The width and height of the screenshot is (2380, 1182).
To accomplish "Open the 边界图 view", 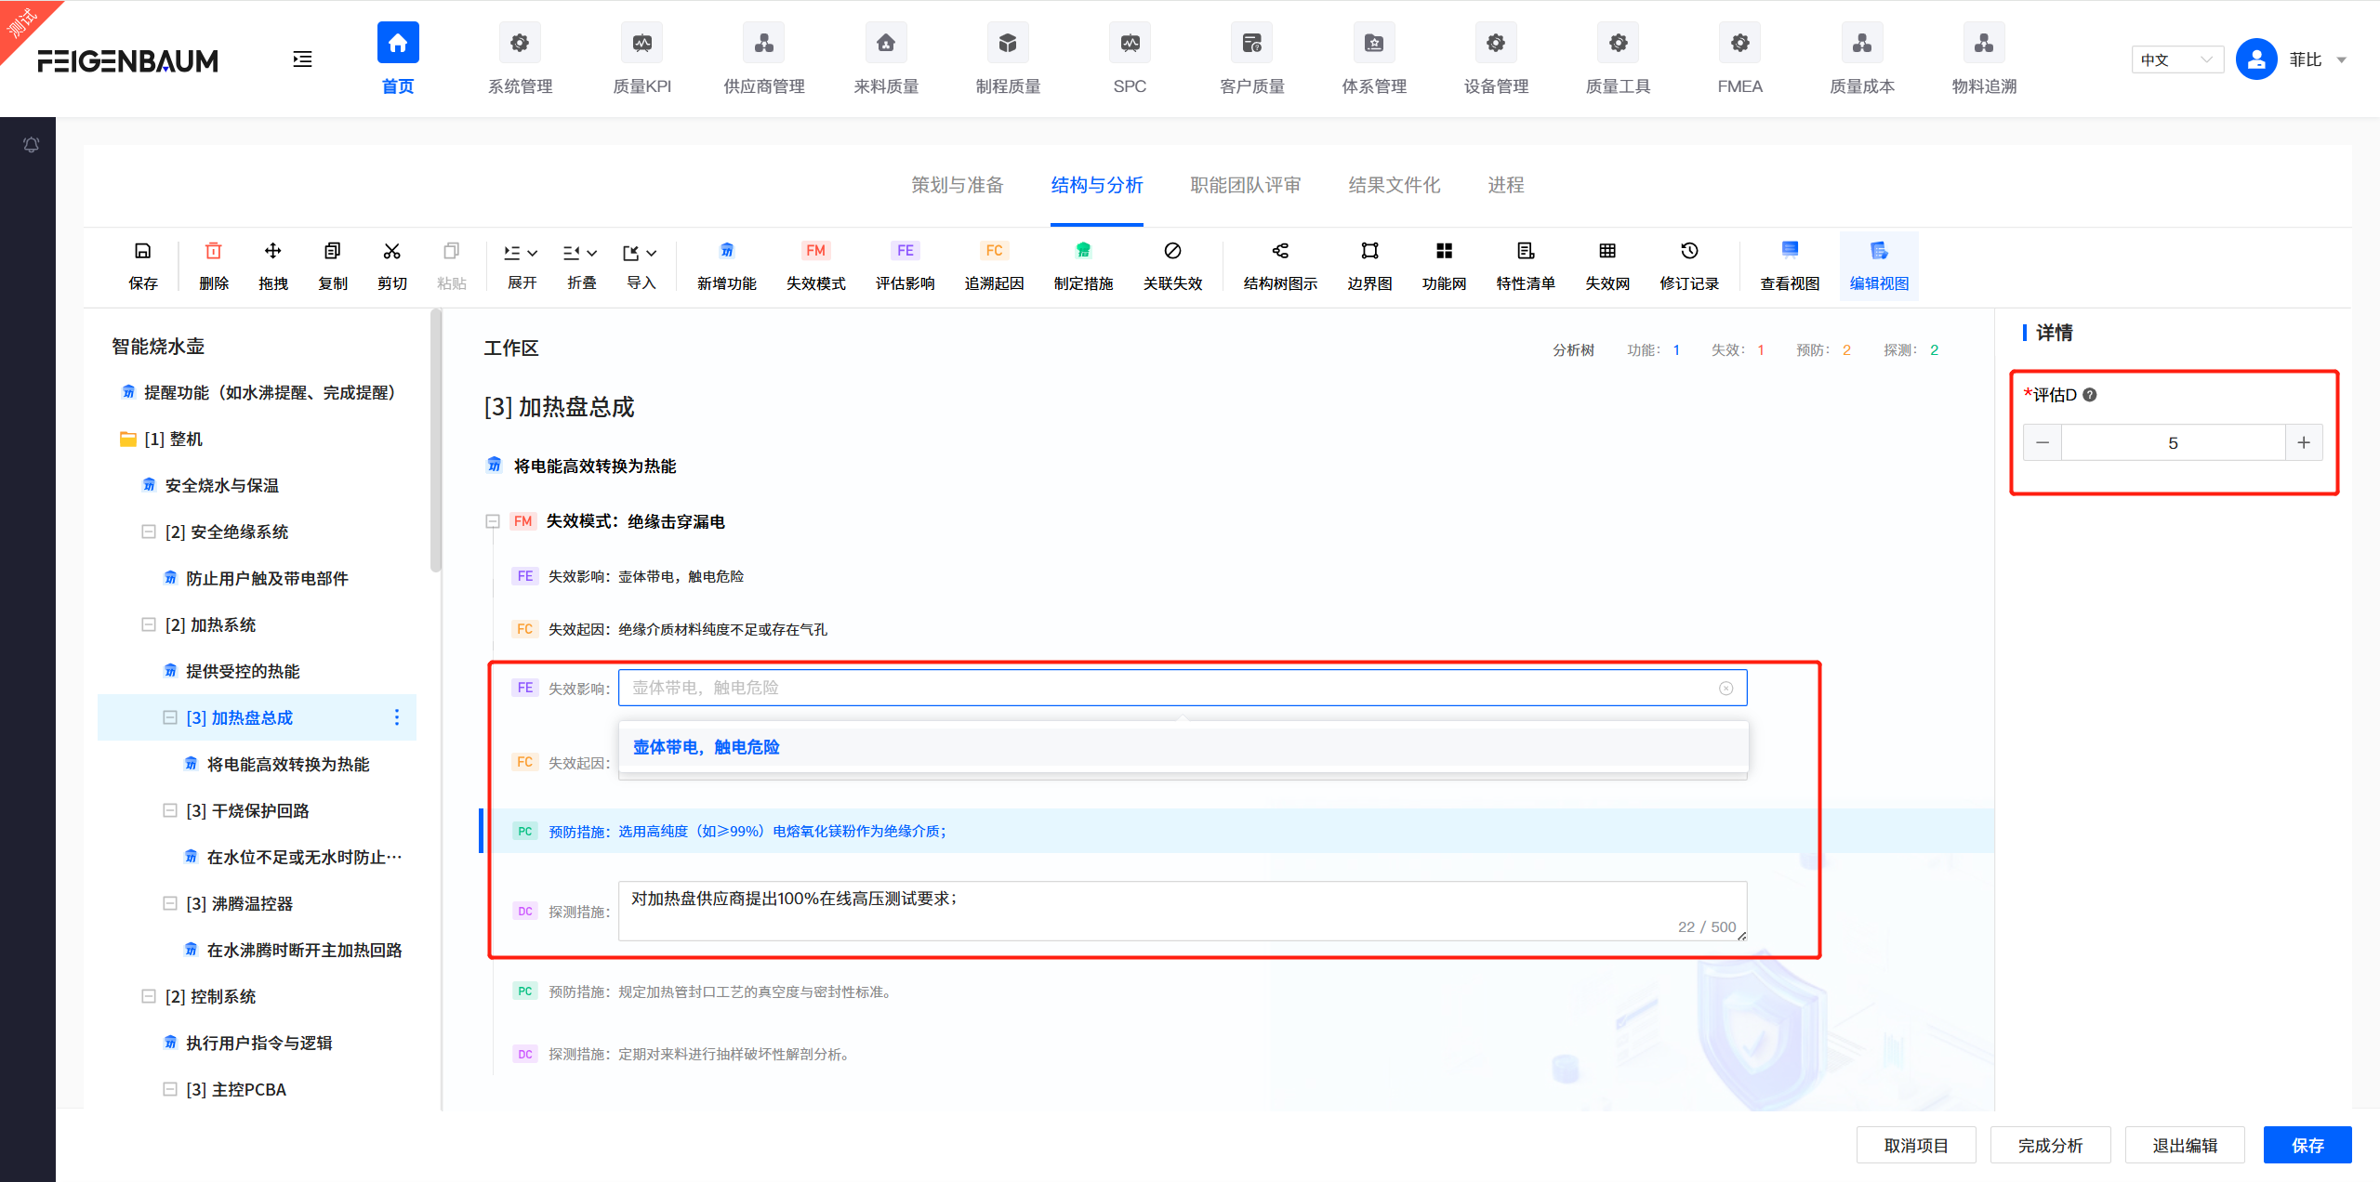I will [1368, 265].
